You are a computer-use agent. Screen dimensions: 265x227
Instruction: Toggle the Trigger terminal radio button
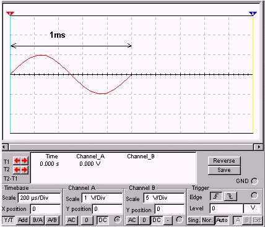tap(254, 195)
